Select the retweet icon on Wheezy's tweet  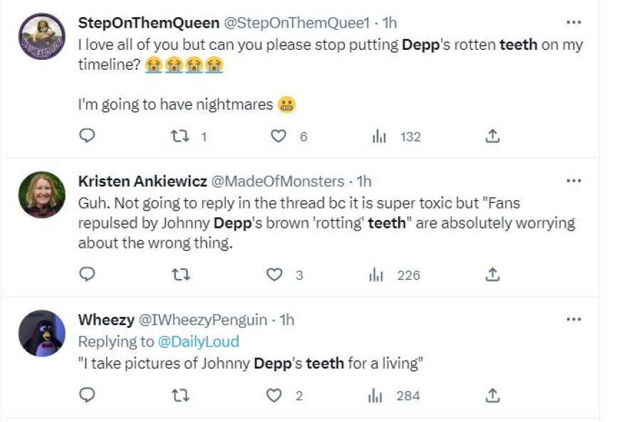(182, 394)
